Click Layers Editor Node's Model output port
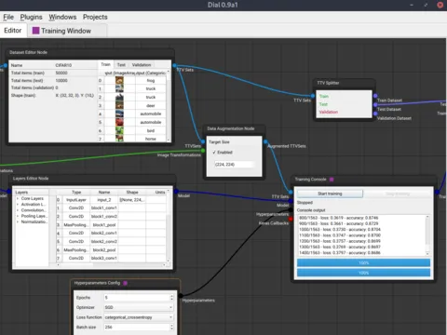 [176, 191]
